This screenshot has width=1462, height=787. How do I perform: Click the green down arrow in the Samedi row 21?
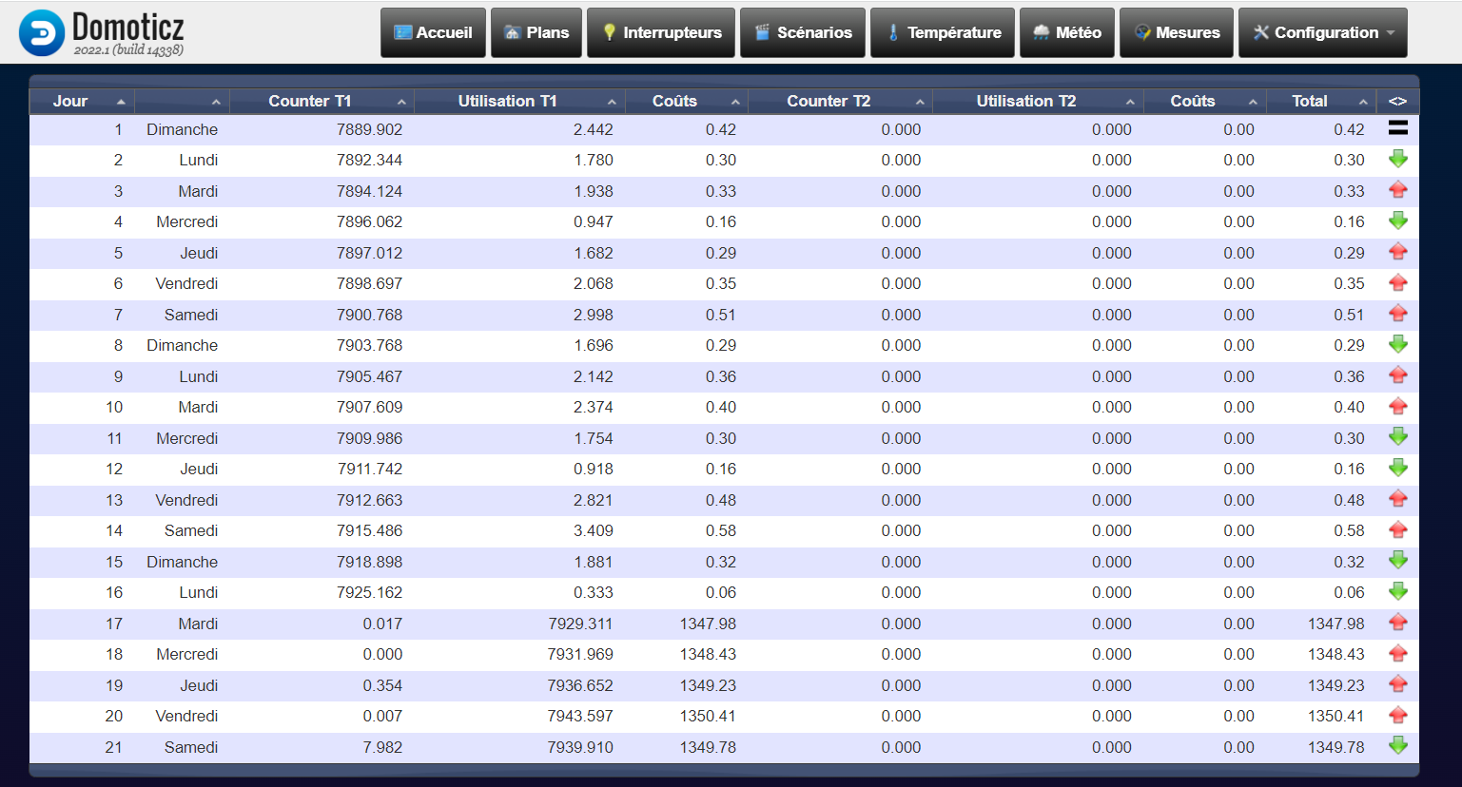[x=1397, y=746]
